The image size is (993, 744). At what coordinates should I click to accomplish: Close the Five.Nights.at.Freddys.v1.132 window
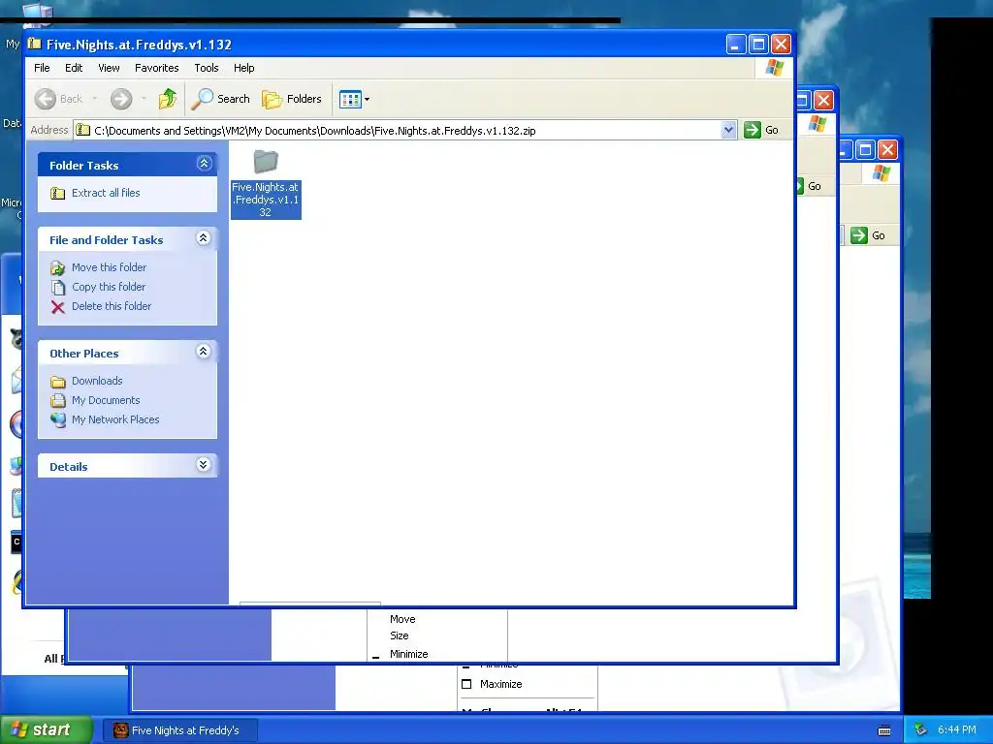782,45
